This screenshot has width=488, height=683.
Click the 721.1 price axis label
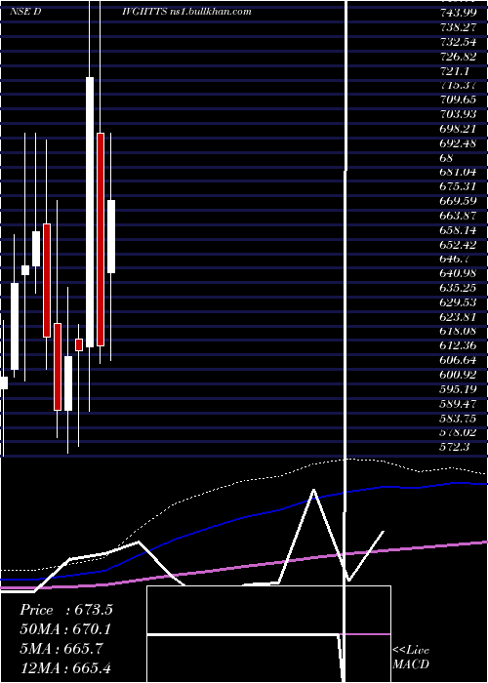454,71
